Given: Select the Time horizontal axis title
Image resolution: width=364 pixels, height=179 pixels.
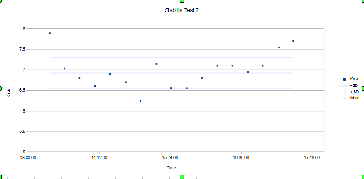Looking at the screenshot, I should click(171, 168).
